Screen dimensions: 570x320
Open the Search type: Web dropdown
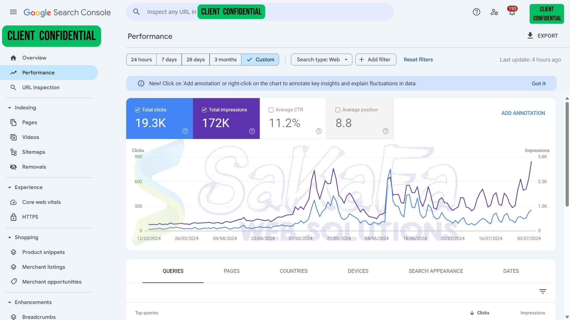pos(322,60)
